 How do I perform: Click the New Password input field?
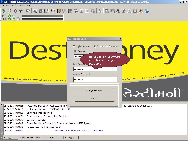click(95, 69)
